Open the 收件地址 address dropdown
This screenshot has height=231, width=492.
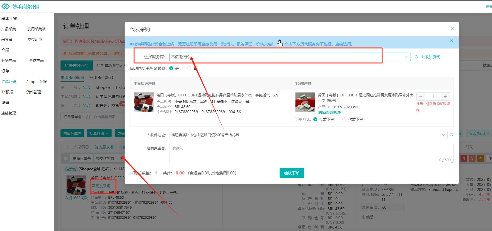point(308,135)
